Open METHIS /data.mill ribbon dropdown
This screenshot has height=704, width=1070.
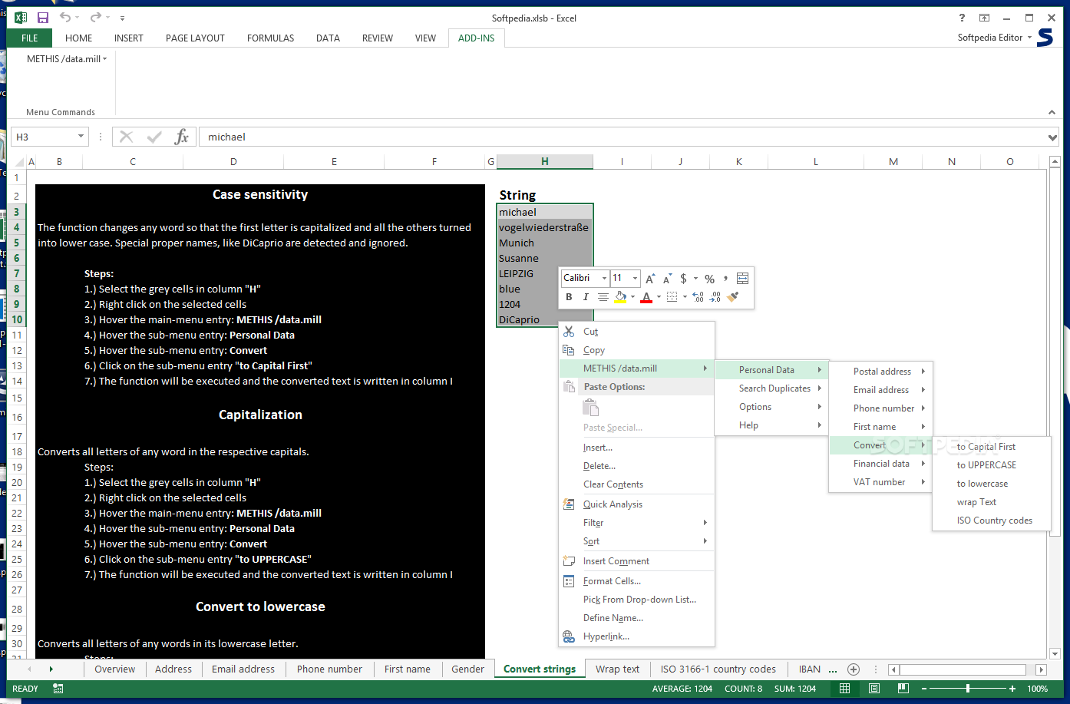click(x=67, y=59)
